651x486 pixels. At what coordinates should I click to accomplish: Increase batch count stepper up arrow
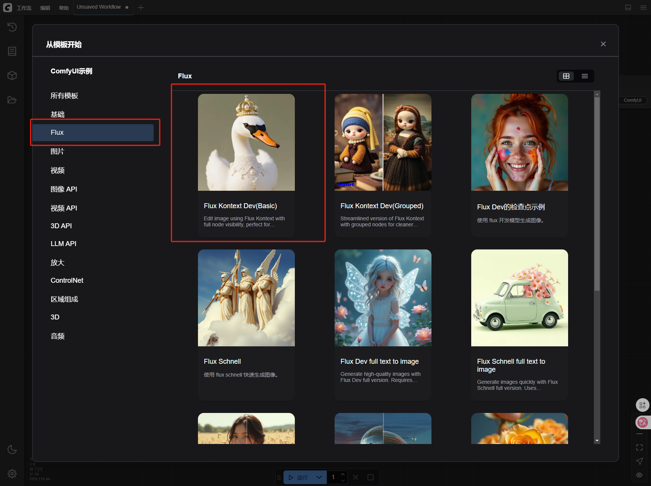click(343, 474)
